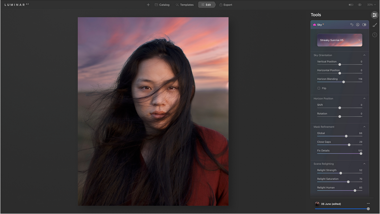Viewport: 380px width, 214px height.
Task: Toggle the eye preview original icon
Action: tap(360, 5)
